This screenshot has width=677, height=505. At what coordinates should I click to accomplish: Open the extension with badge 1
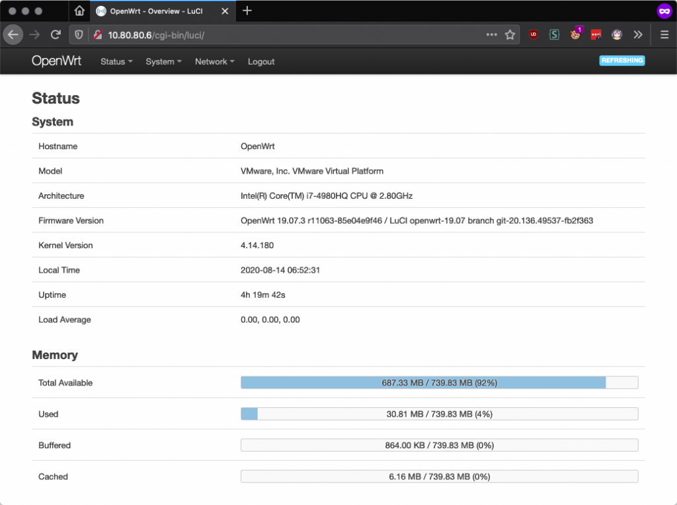(x=576, y=34)
